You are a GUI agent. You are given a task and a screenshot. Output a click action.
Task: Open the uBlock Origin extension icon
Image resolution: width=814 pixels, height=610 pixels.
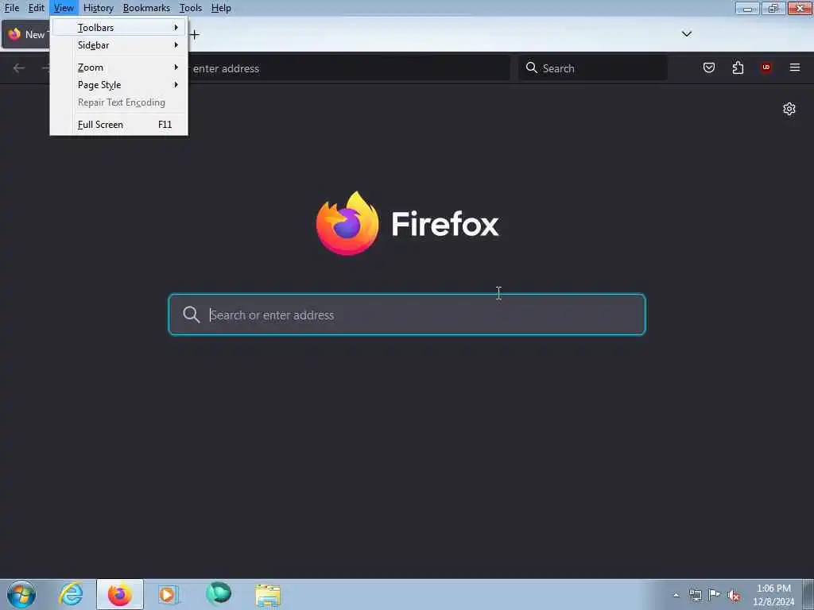click(766, 68)
